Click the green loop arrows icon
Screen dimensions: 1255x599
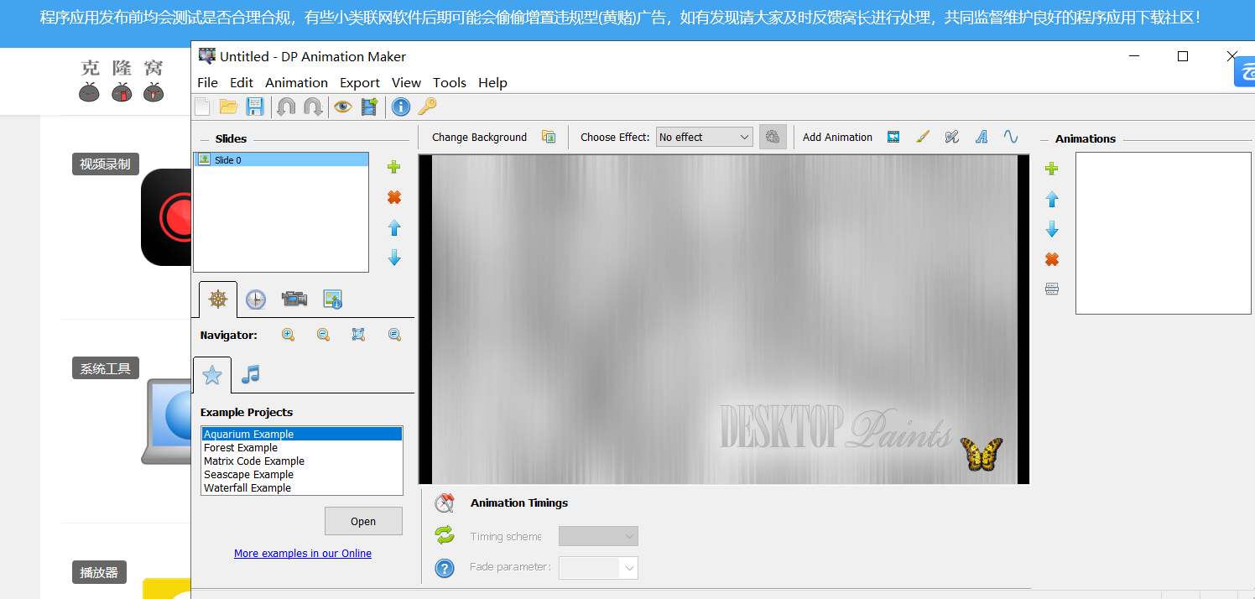(x=444, y=535)
